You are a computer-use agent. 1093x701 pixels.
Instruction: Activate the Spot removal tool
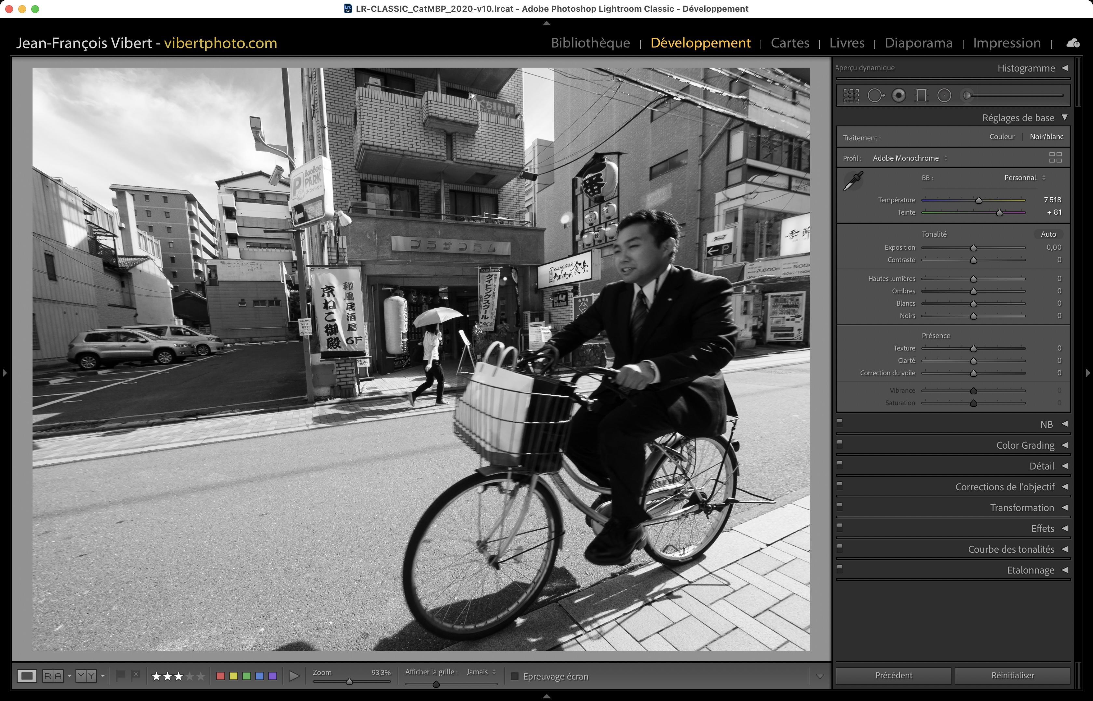[x=875, y=96]
